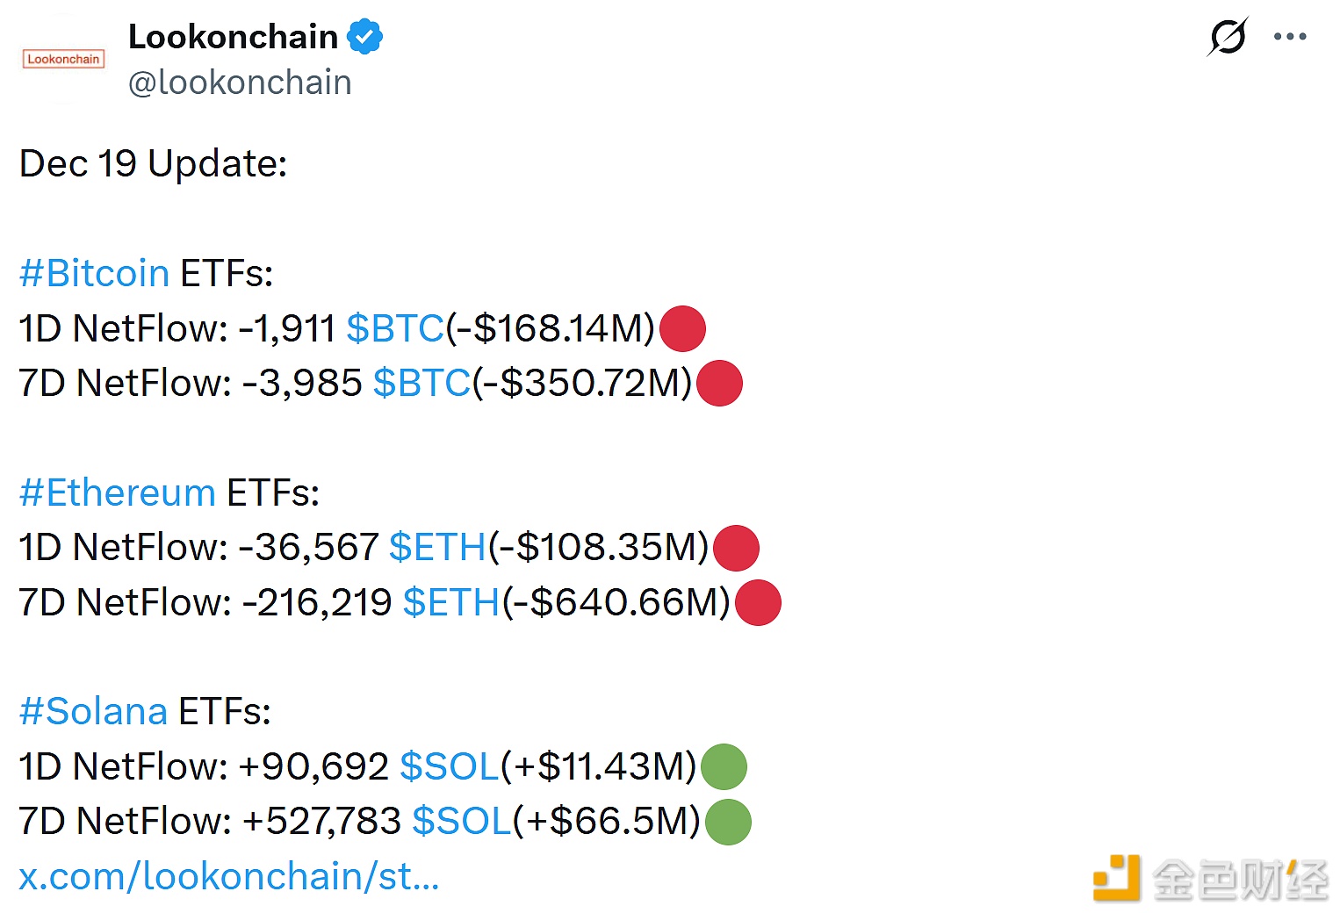Click the Lookonchain profile avatar logo
Image resolution: width=1340 pixels, height=913 pixels.
tap(63, 59)
